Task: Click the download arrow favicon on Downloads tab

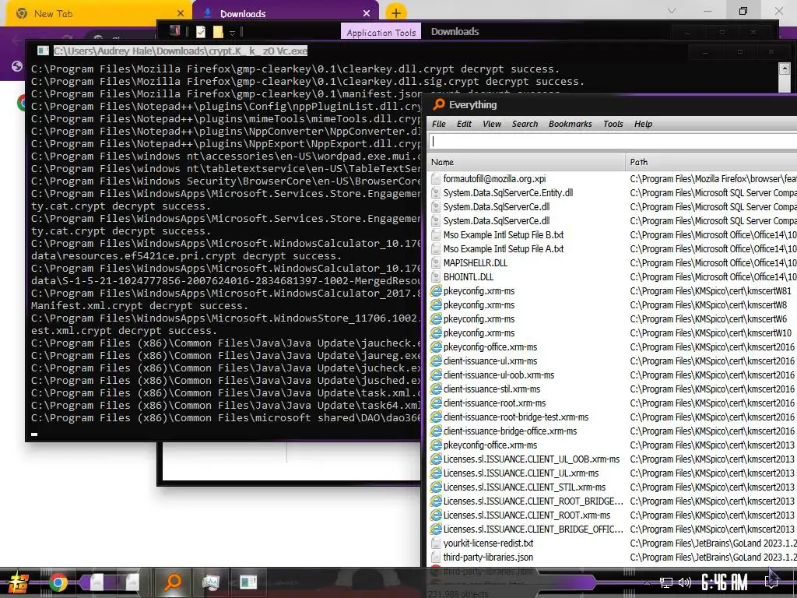Action: click(x=207, y=13)
